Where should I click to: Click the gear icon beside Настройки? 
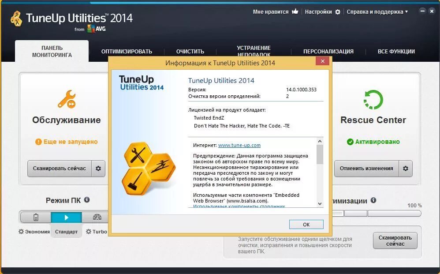pyautogui.click(x=338, y=12)
